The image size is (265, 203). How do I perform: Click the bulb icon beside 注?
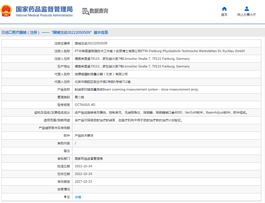click(x=65, y=197)
